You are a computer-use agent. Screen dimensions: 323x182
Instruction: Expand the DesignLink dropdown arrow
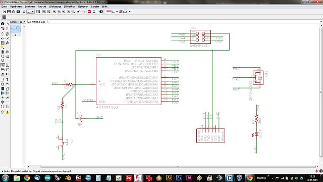point(117,12)
